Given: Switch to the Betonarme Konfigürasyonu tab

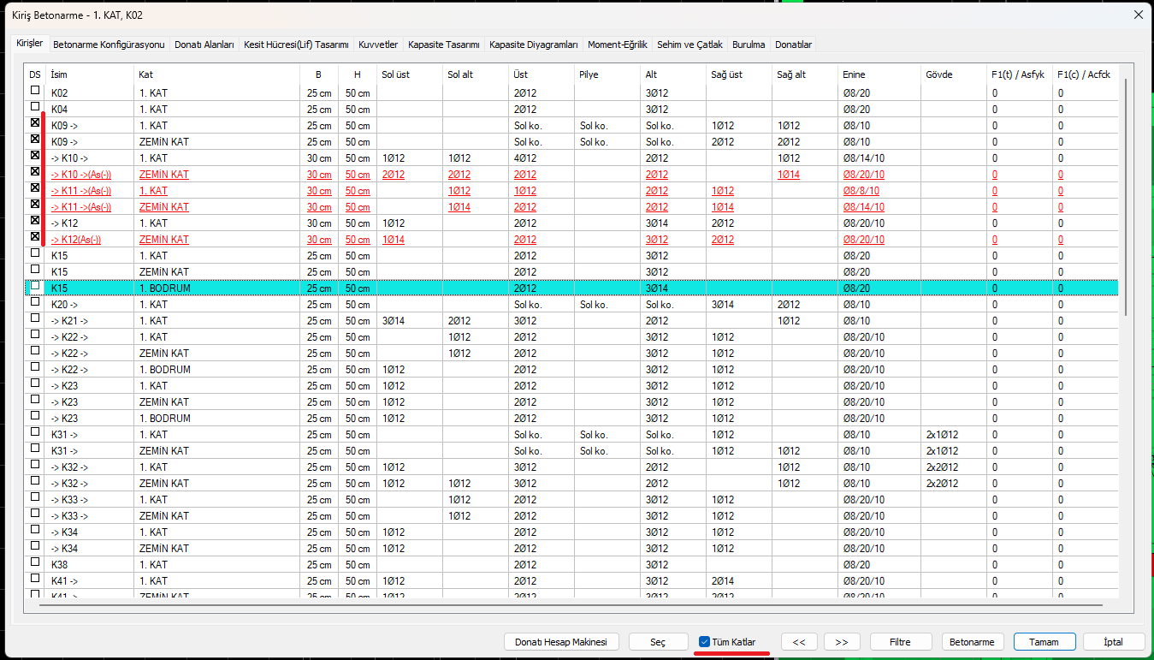Looking at the screenshot, I should point(109,44).
